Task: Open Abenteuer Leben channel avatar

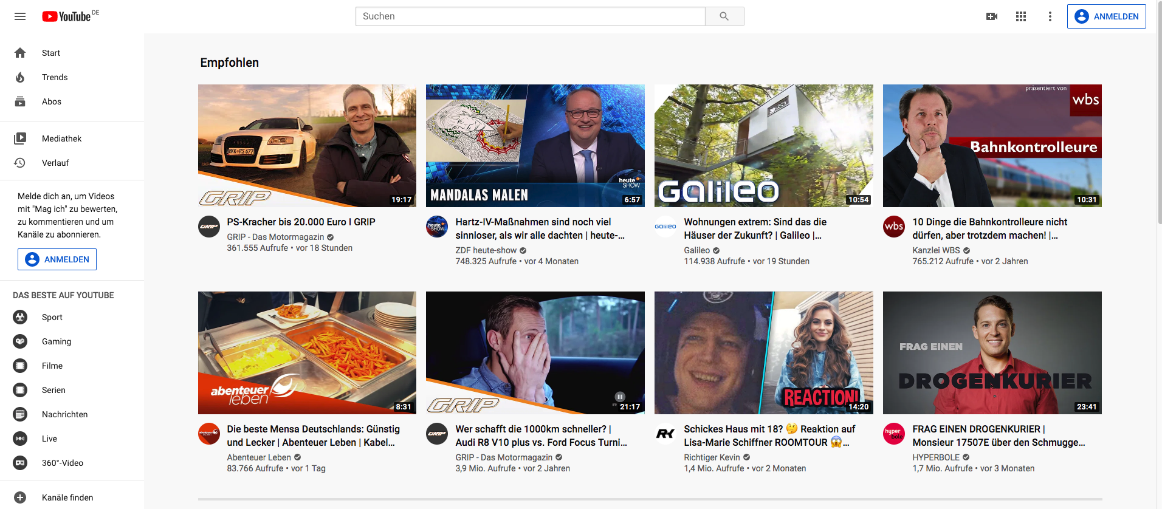Action: (x=209, y=434)
